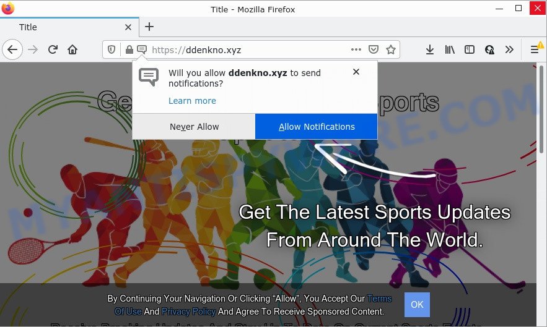Open a new tab
The width and height of the screenshot is (547, 327).
[x=149, y=27]
